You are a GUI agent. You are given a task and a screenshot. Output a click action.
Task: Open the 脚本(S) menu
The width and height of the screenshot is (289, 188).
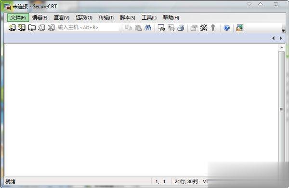(128, 18)
